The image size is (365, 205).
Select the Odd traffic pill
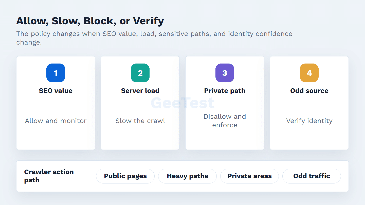click(x=312, y=176)
